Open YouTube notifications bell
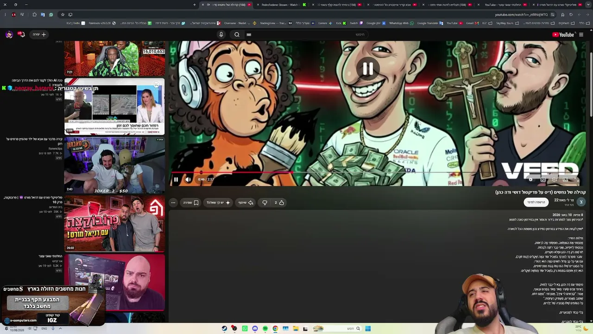Screen dimensions: 593x334 pos(21,35)
